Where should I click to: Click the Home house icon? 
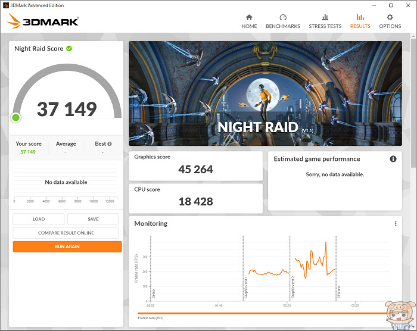[249, 17]
